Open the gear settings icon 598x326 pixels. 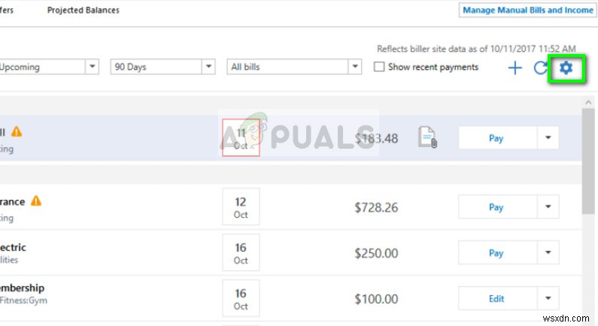click(x=566, y=68)
